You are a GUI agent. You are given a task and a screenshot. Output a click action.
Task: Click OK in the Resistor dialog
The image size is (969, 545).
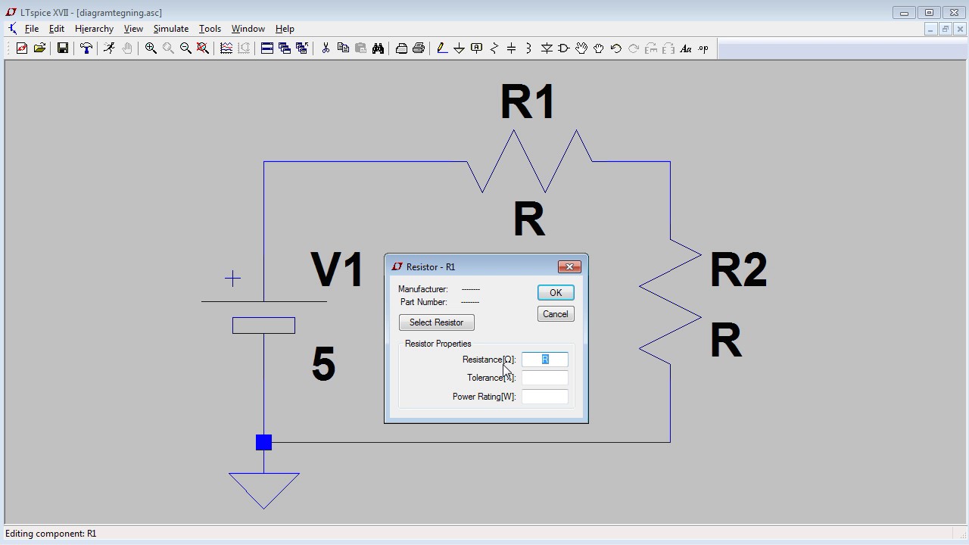[x=556, y=293]
